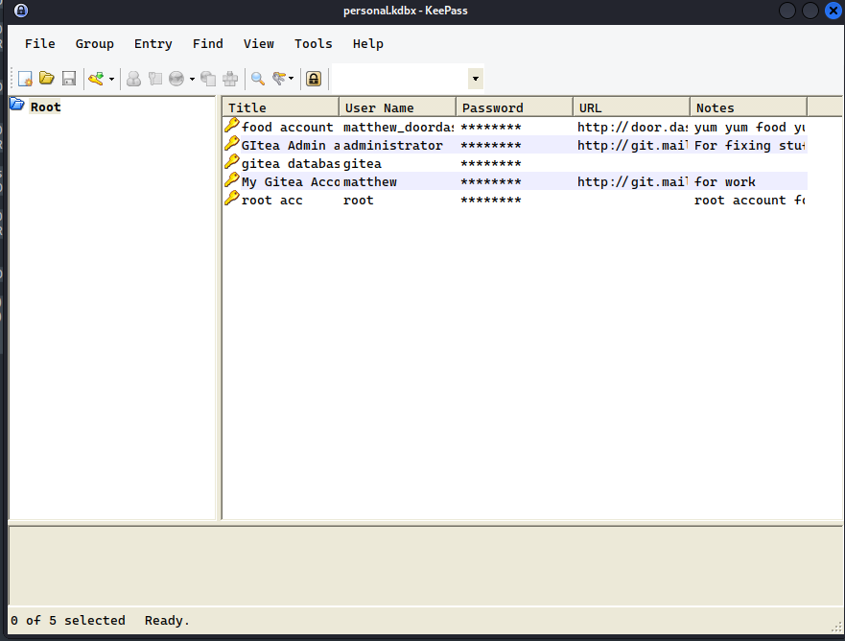This screenshot has height=641, width=845.
Task: Sort by the Password column header
Action: click(x=515, y=107)
